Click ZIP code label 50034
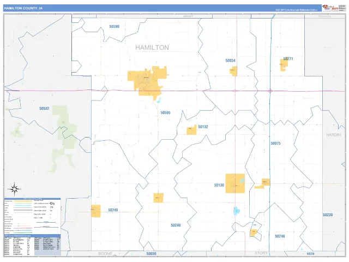The image size is (349, 262). point(230,61)
